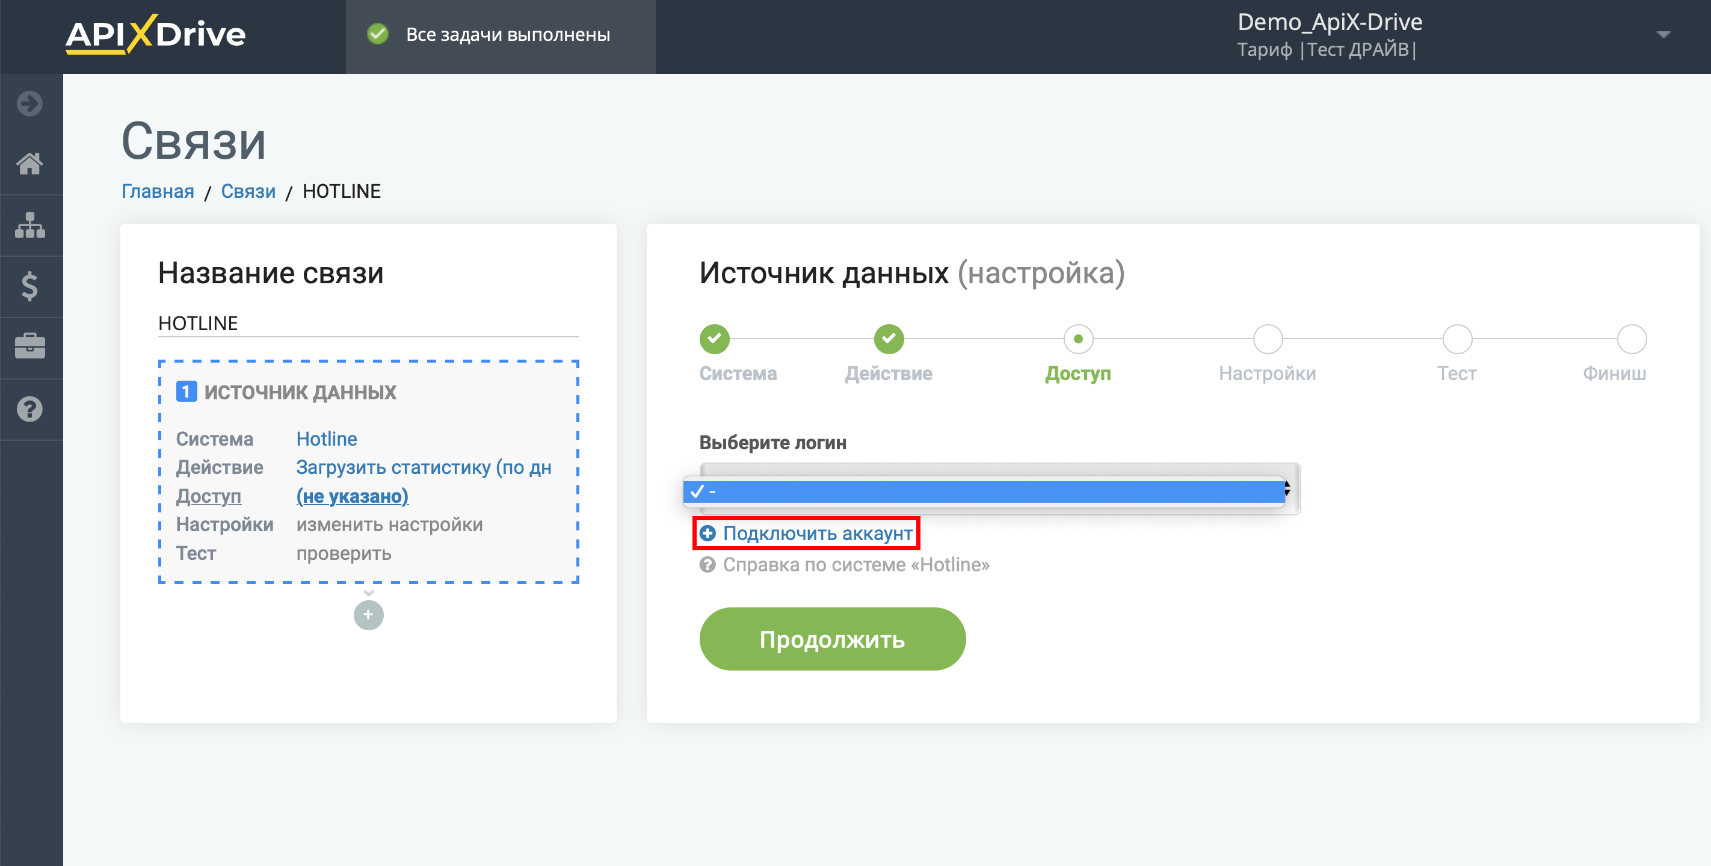Click the number 1 data source badge
Image resolution: width=1711 pixels, height=866 pixels.
pyautogui.click(x=187, y=392)
